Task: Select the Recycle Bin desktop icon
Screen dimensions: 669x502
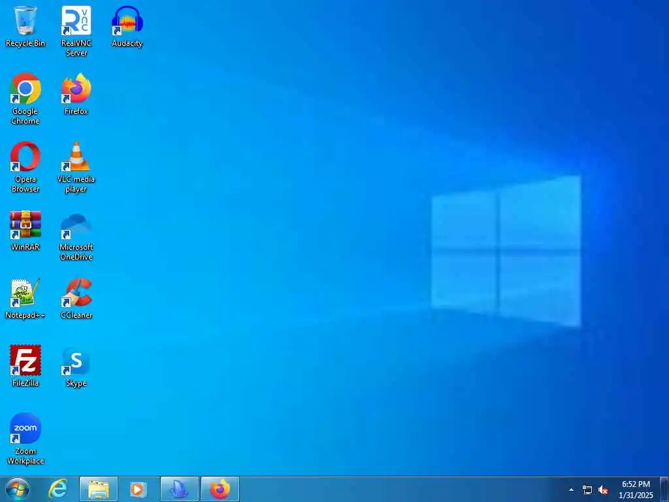Action: click(25, 26)
